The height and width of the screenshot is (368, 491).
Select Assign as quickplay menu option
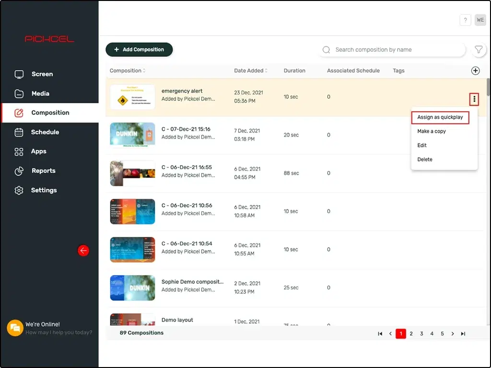pyautogui.click(x=440, y=117)
